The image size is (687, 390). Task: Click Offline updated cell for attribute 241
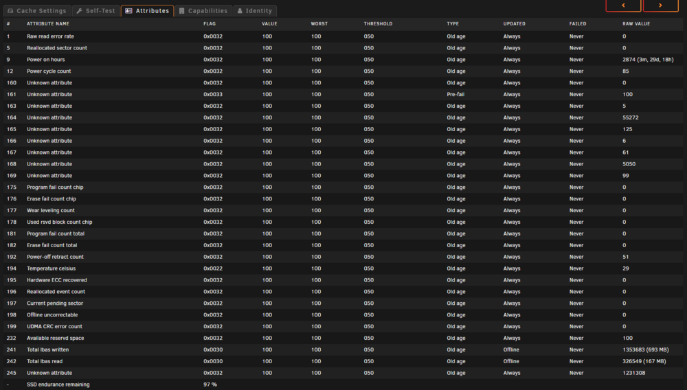pyautogui.click(x=511, y=349)
